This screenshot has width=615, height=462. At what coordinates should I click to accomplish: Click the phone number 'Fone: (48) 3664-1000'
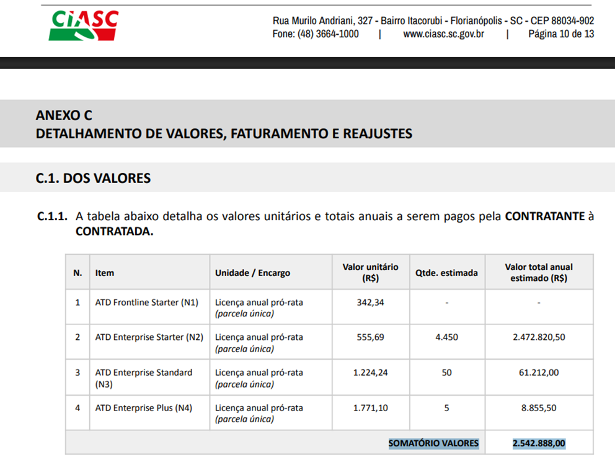coord(316,34)
